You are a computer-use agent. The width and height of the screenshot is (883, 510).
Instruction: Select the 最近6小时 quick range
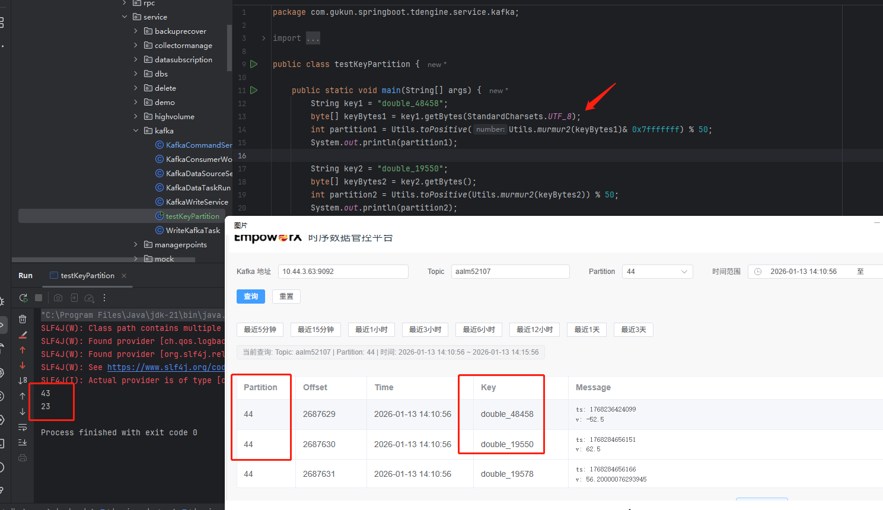coord(479,330)
